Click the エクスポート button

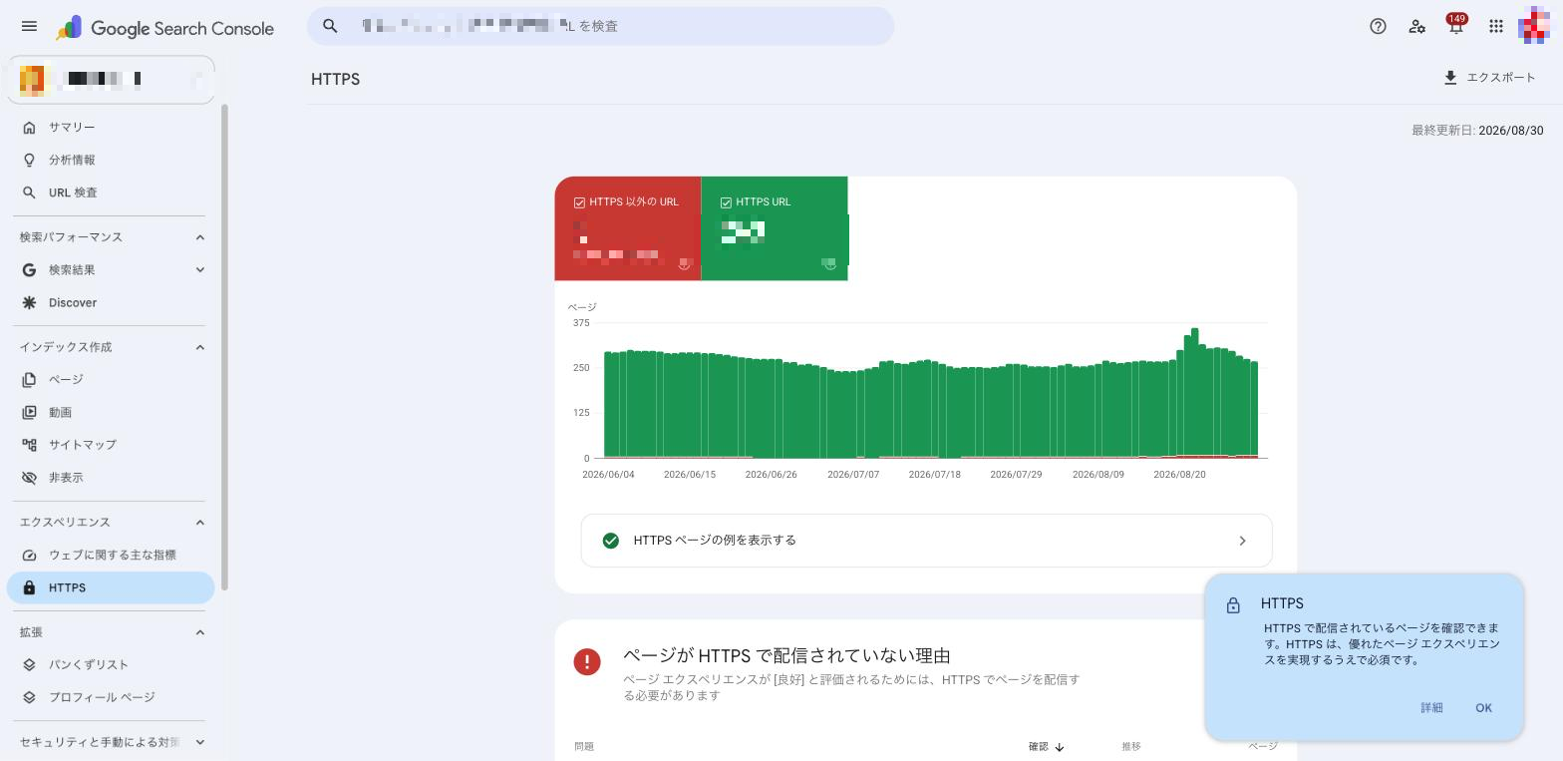[x=1489, y=78]
